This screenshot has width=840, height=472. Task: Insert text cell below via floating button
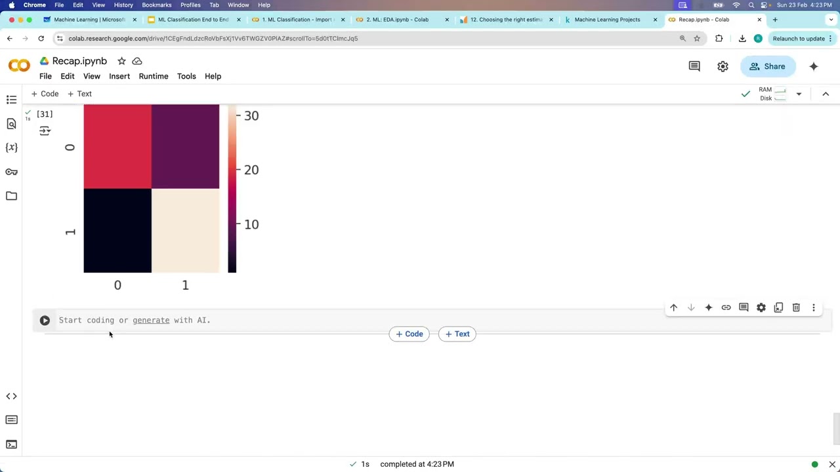(x=457, y=334)
